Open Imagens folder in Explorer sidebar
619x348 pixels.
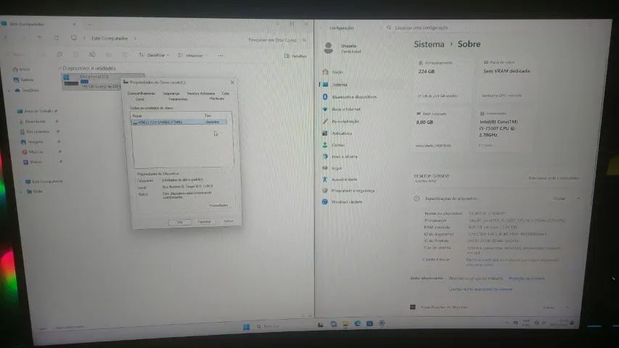[32, 142]
